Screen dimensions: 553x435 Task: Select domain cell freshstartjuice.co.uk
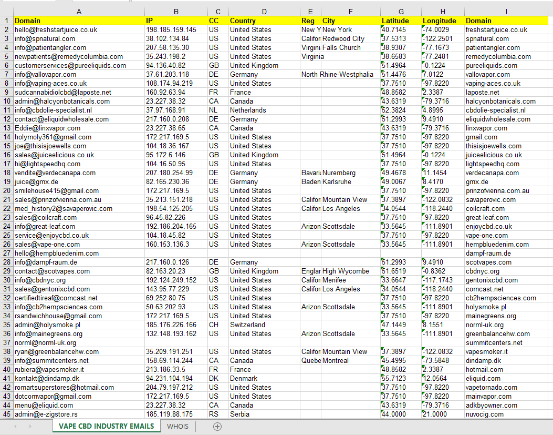tap(506, 29)
